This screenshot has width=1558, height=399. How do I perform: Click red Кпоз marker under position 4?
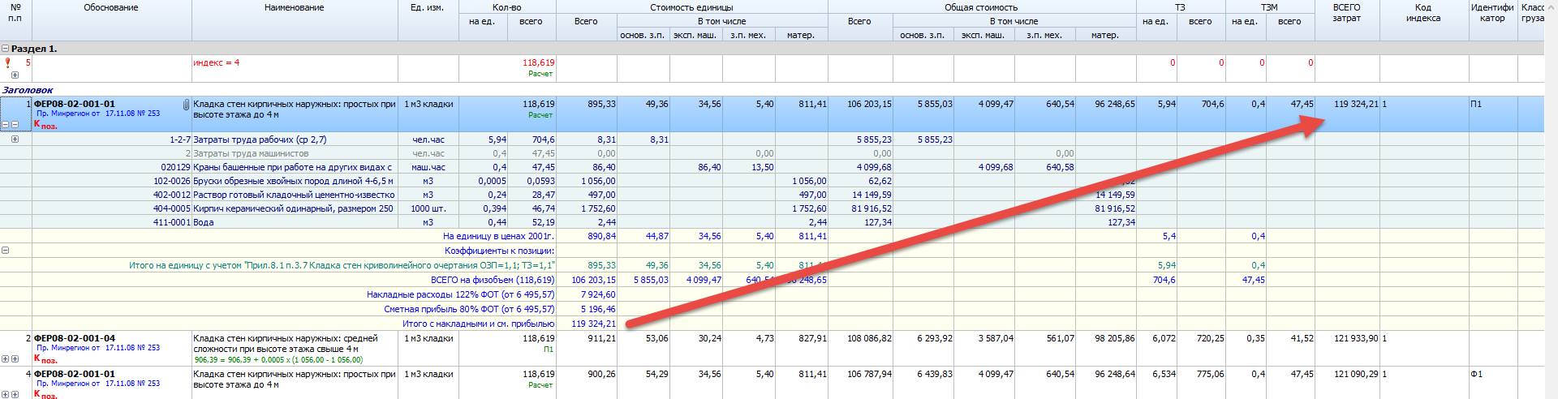[x=45, y=394]
